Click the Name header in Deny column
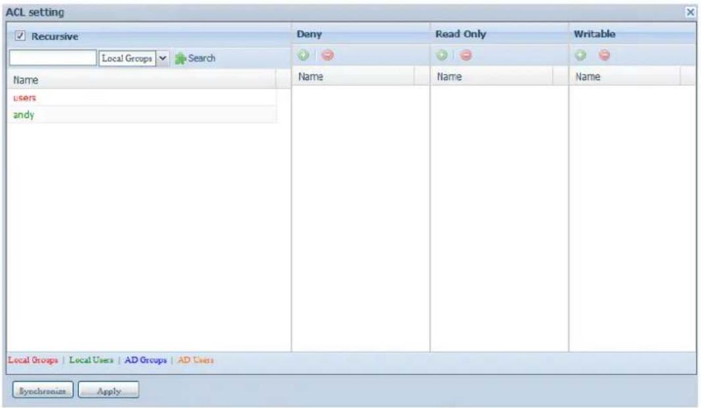 [352, 77]
